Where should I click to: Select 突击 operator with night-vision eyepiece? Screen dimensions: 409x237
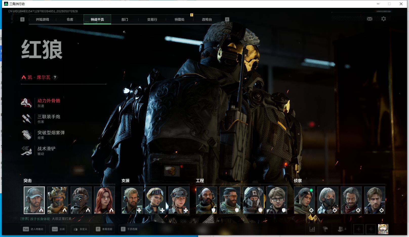coord(81,200)
